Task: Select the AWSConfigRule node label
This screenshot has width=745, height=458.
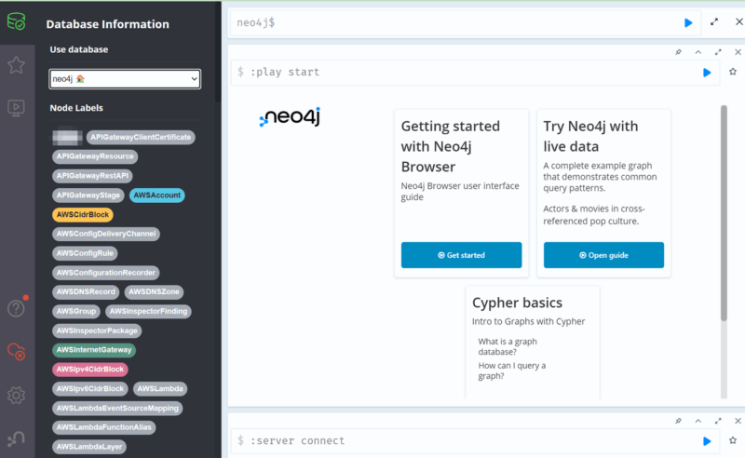Action: coord(85,253)
